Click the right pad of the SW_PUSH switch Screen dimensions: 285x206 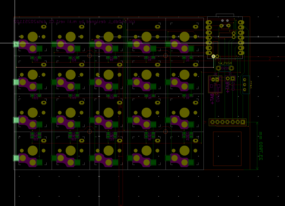[x=231, y=68]
